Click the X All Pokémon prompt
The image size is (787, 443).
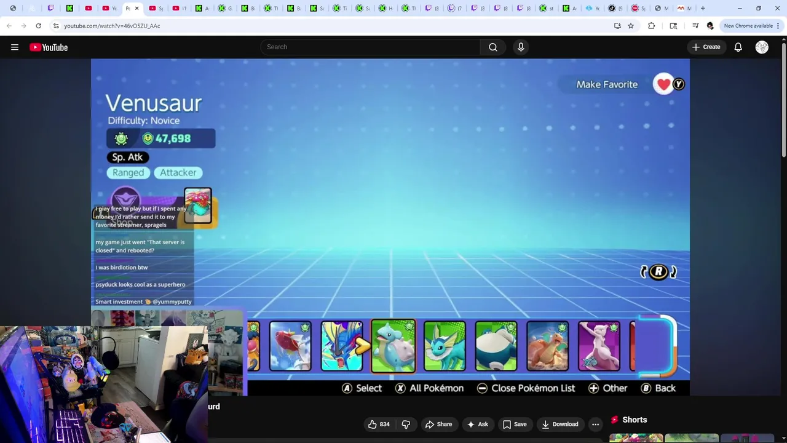(x=429, y=388)
